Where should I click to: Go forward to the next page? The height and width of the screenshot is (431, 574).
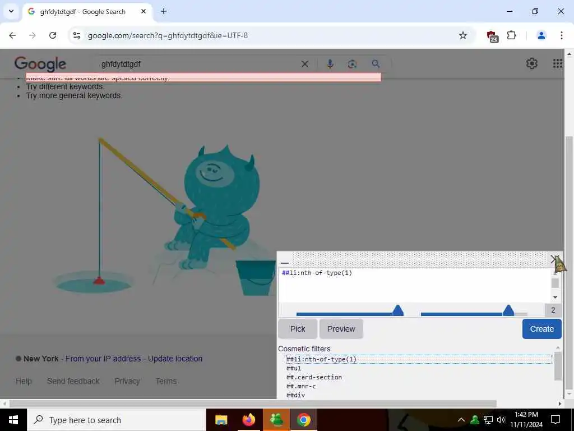pyautogui.click(x=33, y=35)
